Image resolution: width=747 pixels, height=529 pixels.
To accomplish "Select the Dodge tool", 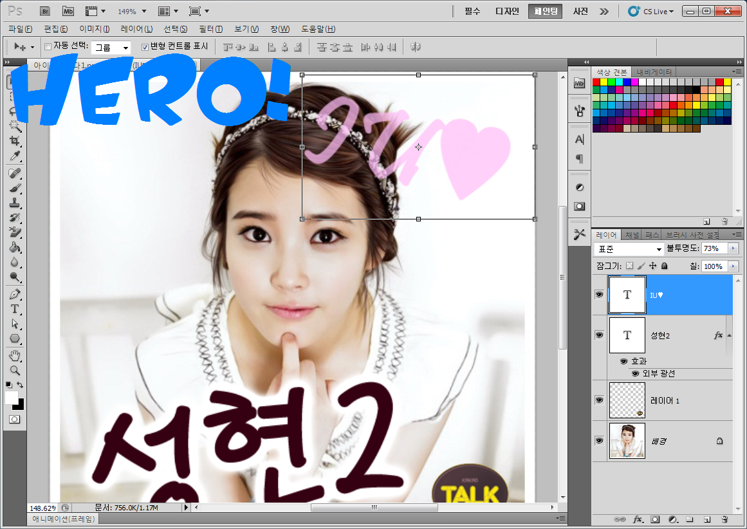I will click(x=15, y=277).
